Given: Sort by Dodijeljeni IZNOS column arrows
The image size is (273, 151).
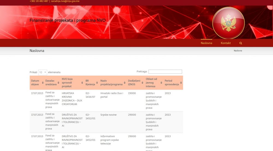Looking at the screenshot, I should (x=142, y=83).
